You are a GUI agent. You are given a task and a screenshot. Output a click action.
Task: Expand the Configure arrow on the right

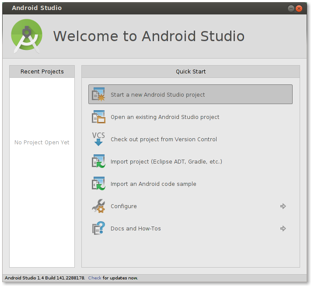click(x=283, y=206)
